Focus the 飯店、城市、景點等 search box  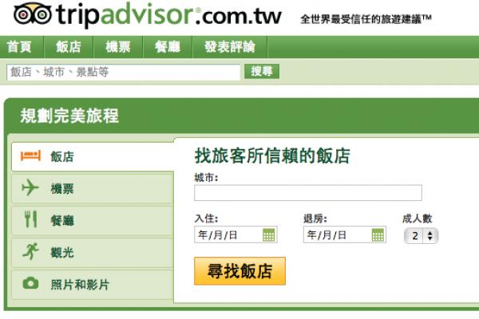tap(124, 73)
